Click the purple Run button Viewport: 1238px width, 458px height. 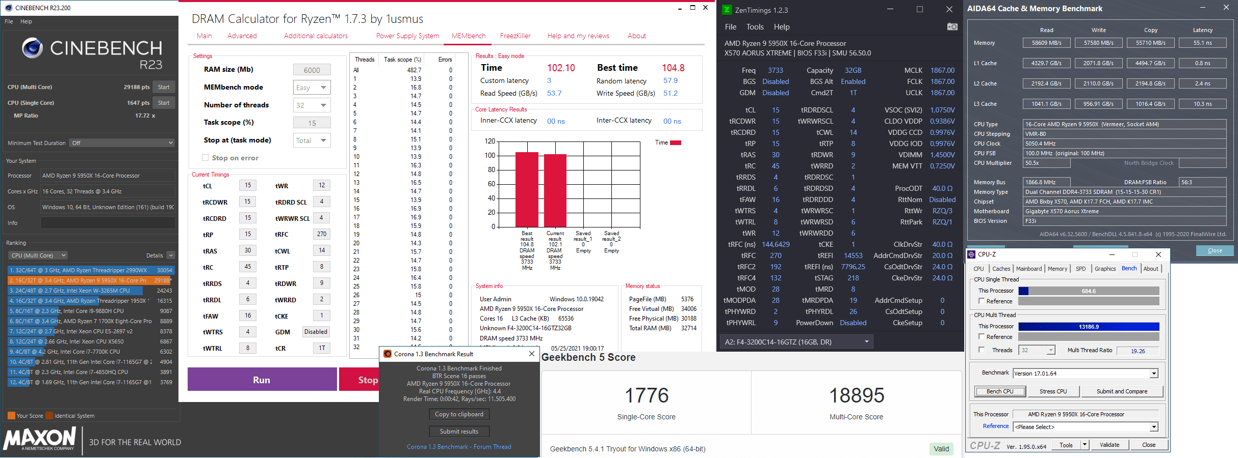[262, 380]
